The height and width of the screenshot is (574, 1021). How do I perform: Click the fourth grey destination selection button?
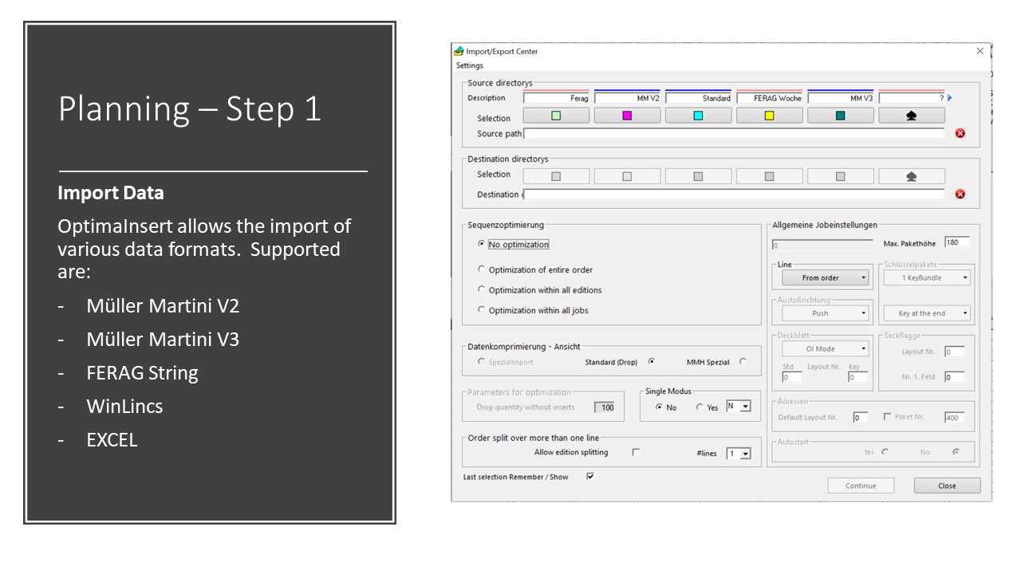tap(769, 176)
